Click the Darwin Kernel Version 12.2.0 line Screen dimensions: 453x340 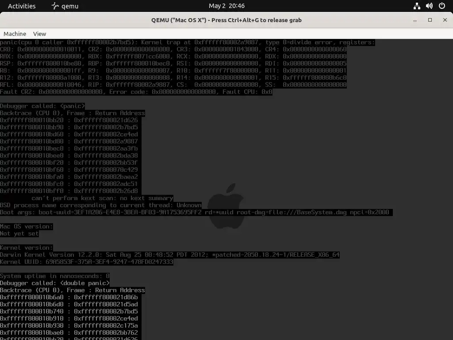click(x=170, y=255)
